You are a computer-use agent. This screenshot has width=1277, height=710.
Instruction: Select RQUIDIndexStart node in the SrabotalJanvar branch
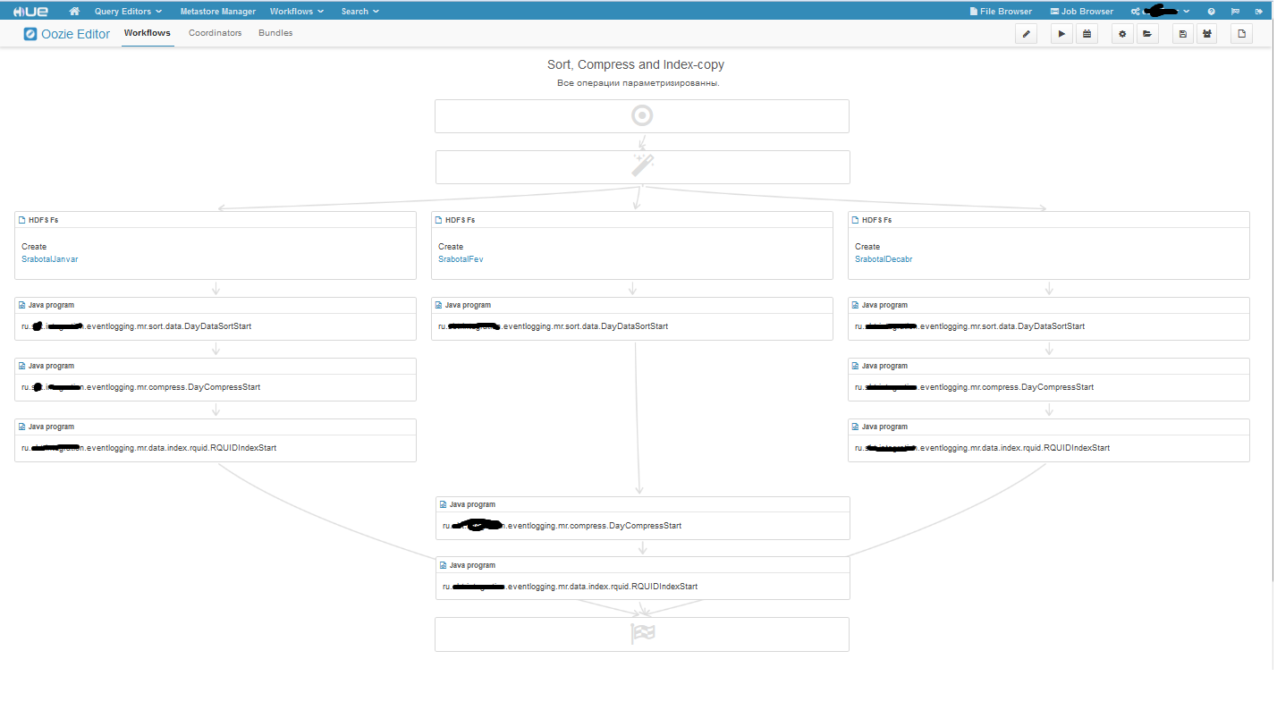click(x=216, y=440)
